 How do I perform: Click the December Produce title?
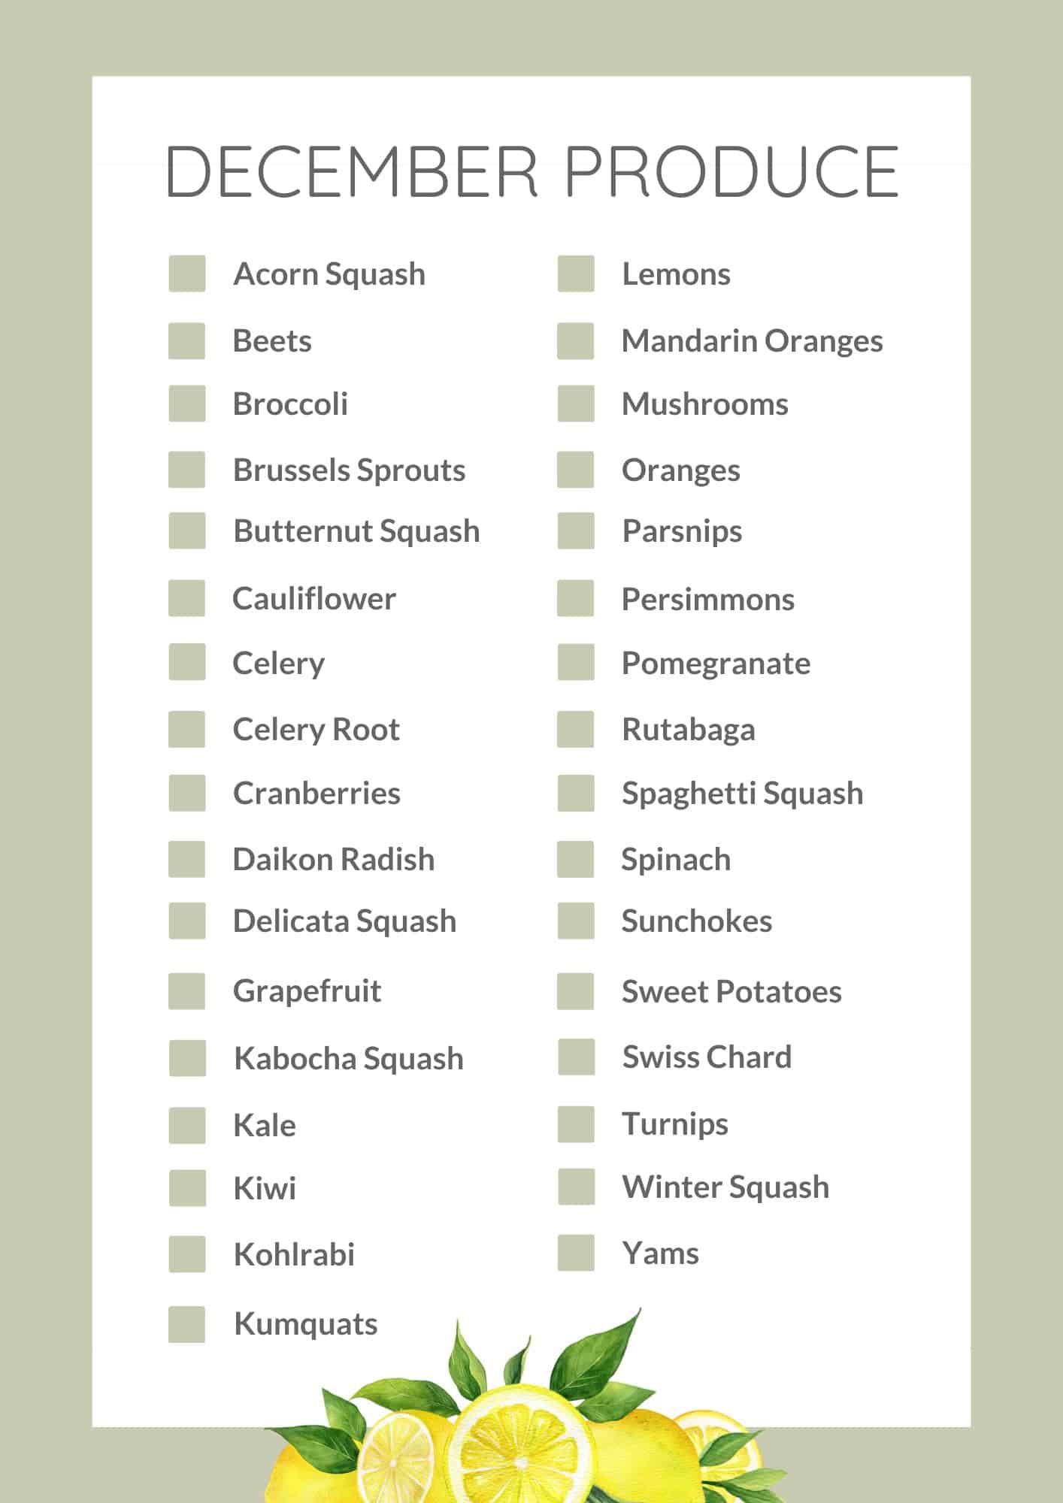pyautogui.click(x=531, y=171)
